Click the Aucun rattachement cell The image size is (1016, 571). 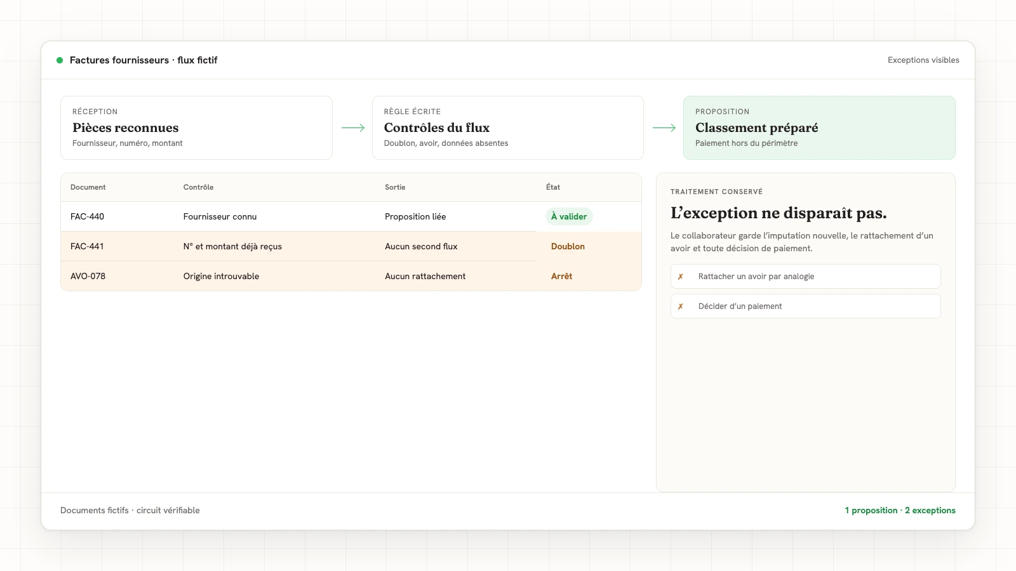(425, 276)
